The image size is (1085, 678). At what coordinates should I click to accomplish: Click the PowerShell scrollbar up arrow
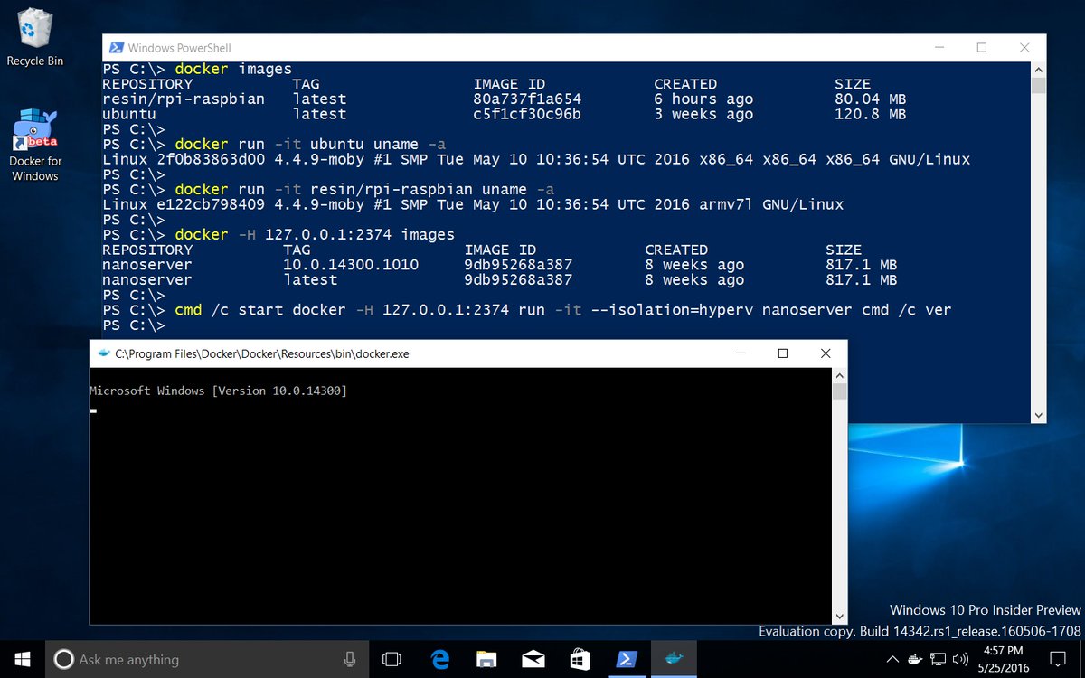[x=1038, y=70]
